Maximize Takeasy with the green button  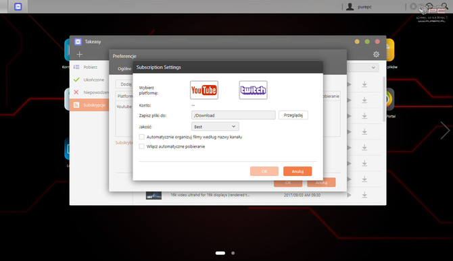[x=367, y=42]
